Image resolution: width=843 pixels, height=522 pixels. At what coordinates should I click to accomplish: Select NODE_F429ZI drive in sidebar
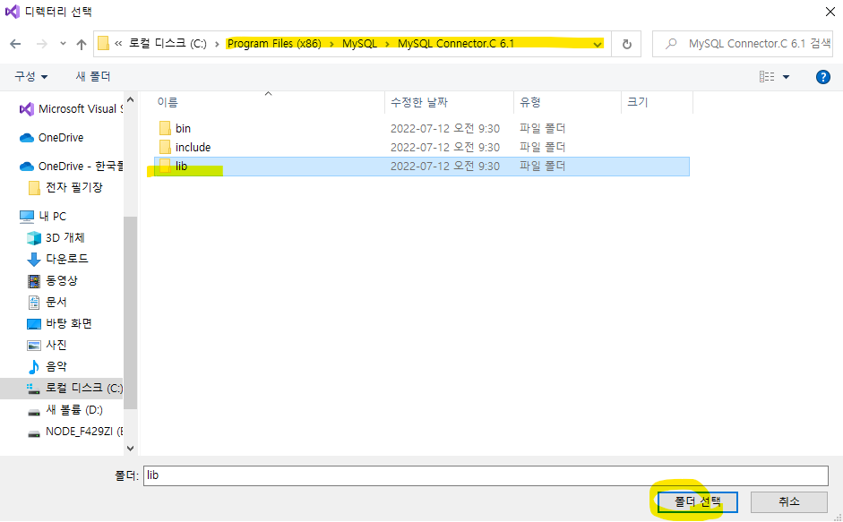pyautogui.click(x=74, y=432)
